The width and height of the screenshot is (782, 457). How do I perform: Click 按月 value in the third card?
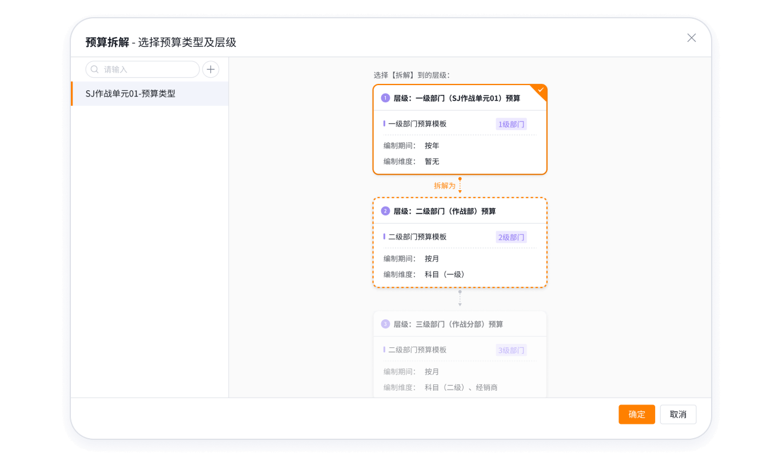pos(432,372)
